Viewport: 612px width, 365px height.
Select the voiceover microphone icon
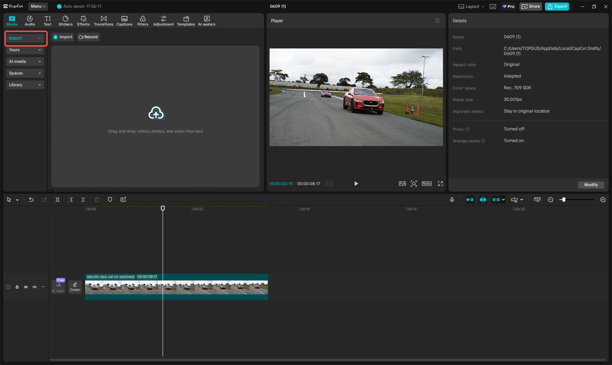point(452,200)
